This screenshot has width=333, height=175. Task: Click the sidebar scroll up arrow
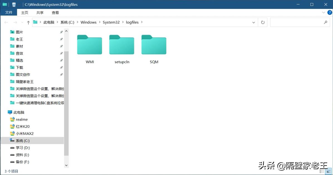66,31
